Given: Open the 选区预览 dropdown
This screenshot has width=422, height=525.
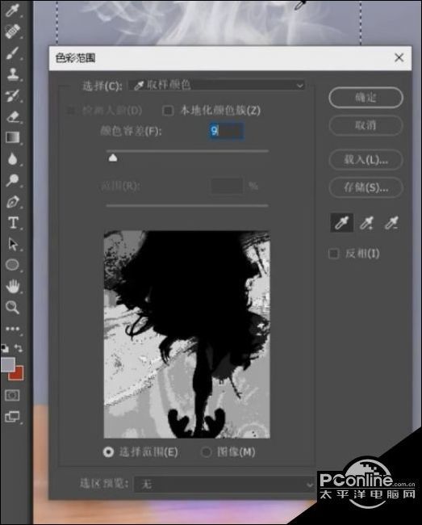Looking at the screenshot, I should [x=224, y=484].
